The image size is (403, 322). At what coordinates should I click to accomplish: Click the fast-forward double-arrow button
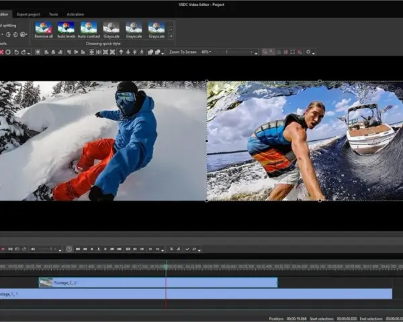(112, 249)
